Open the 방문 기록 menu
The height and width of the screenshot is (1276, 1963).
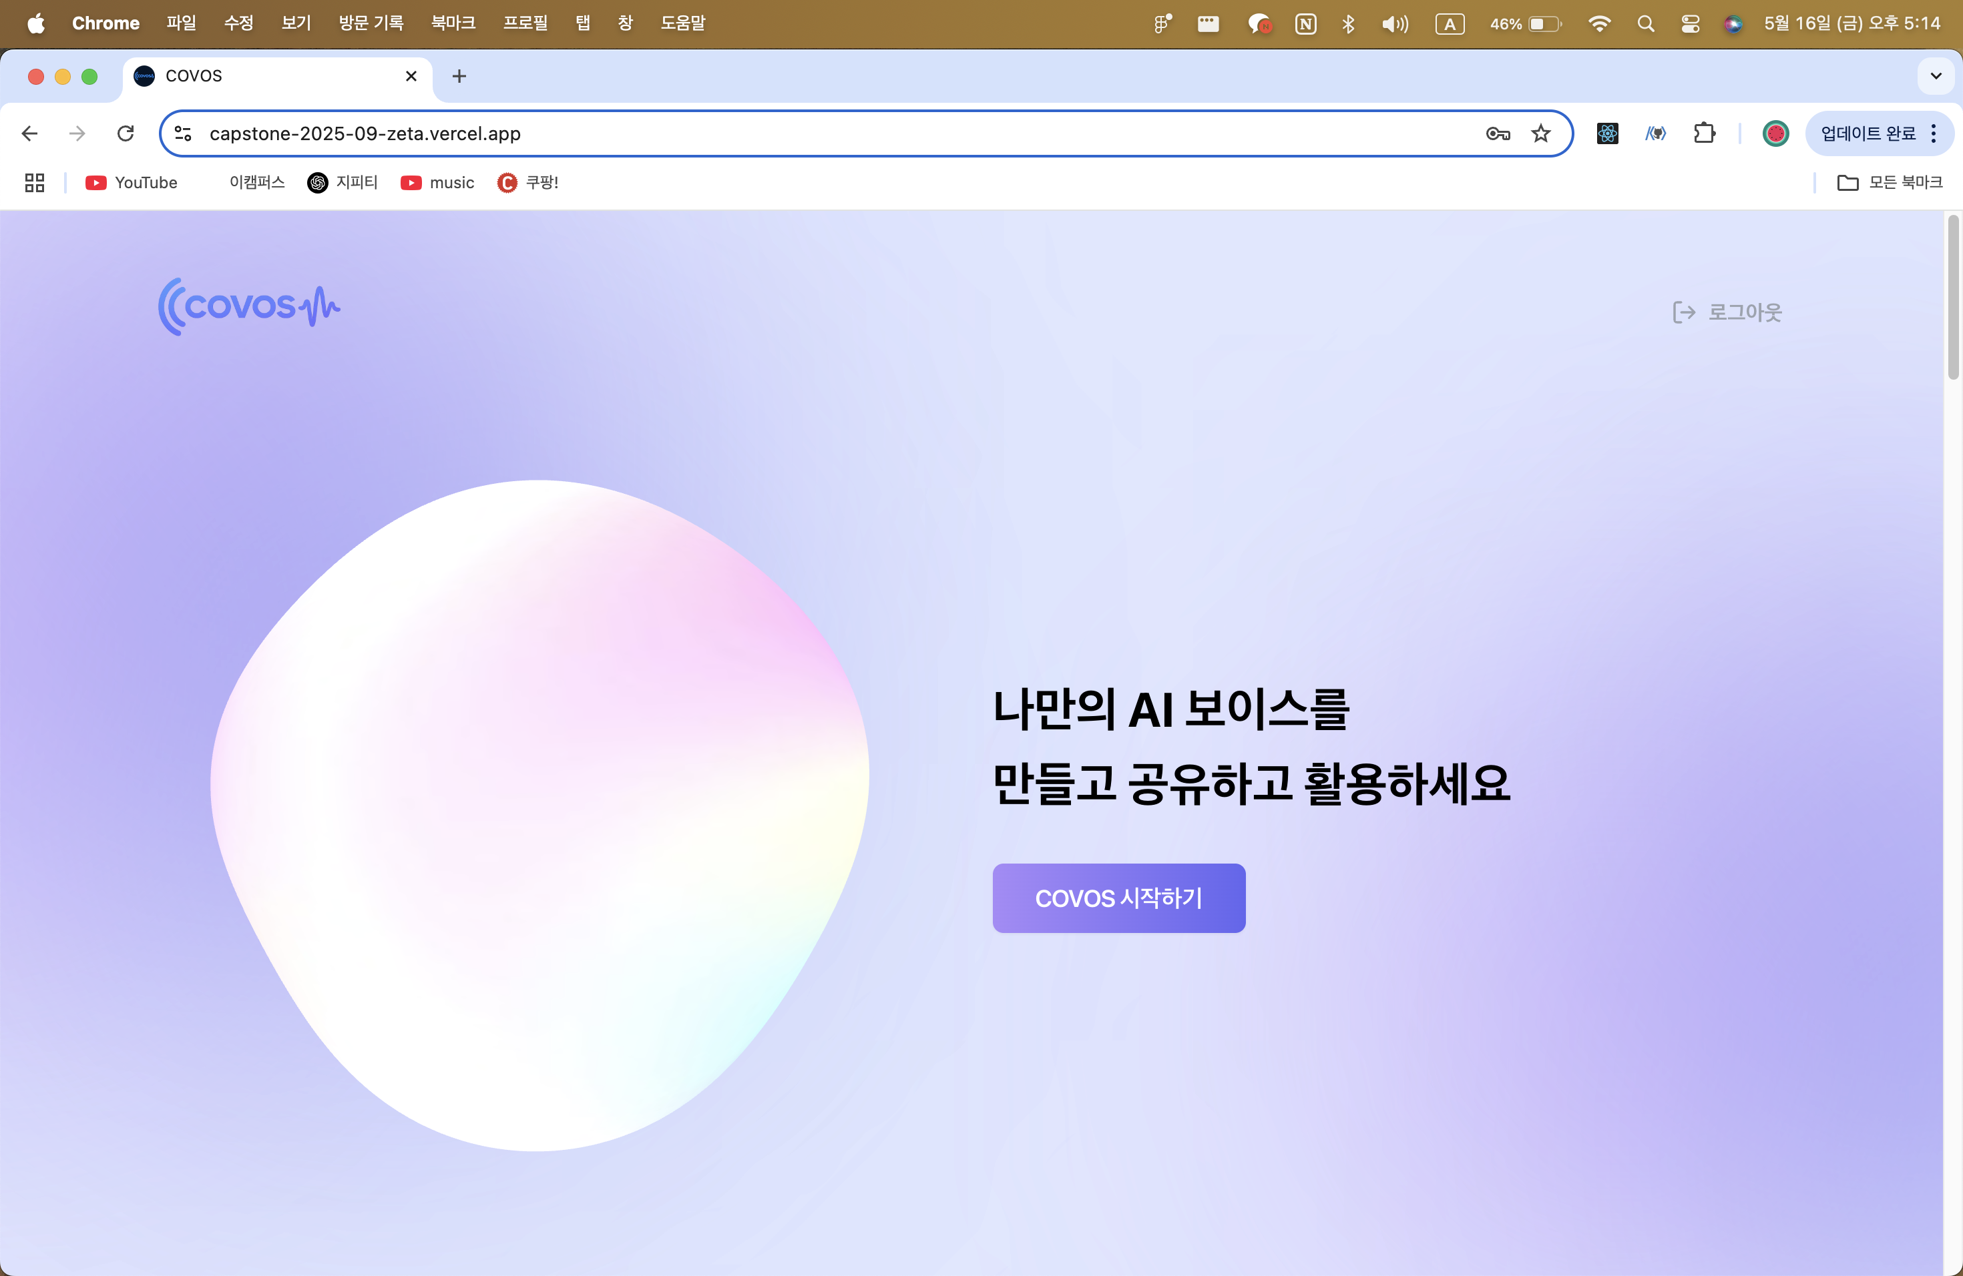click(371, 23)
